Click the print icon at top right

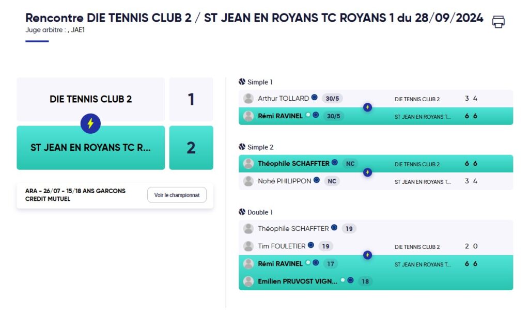tap(498, 22)
